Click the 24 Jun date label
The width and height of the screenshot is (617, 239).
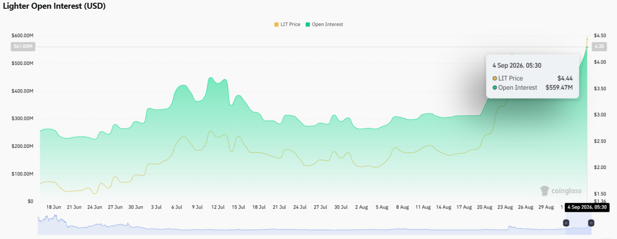95,207
